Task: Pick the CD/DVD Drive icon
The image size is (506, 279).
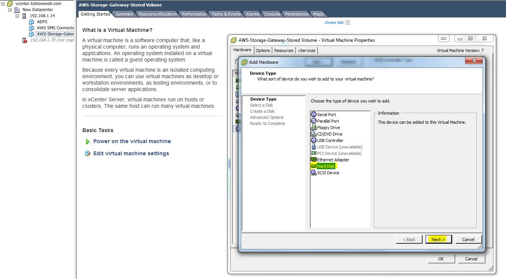Action: pos(314,134)
